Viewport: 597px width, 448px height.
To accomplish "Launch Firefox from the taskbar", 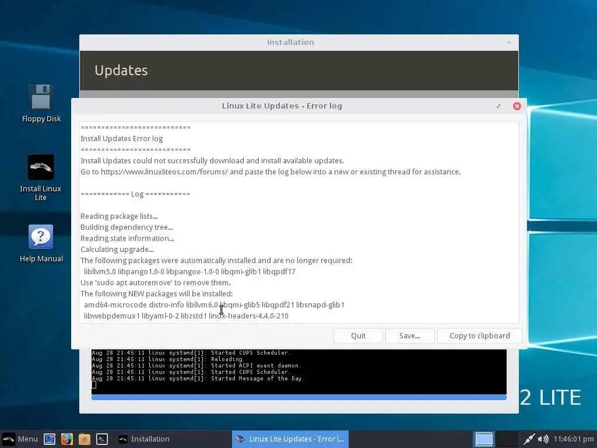I will point(67,439).
